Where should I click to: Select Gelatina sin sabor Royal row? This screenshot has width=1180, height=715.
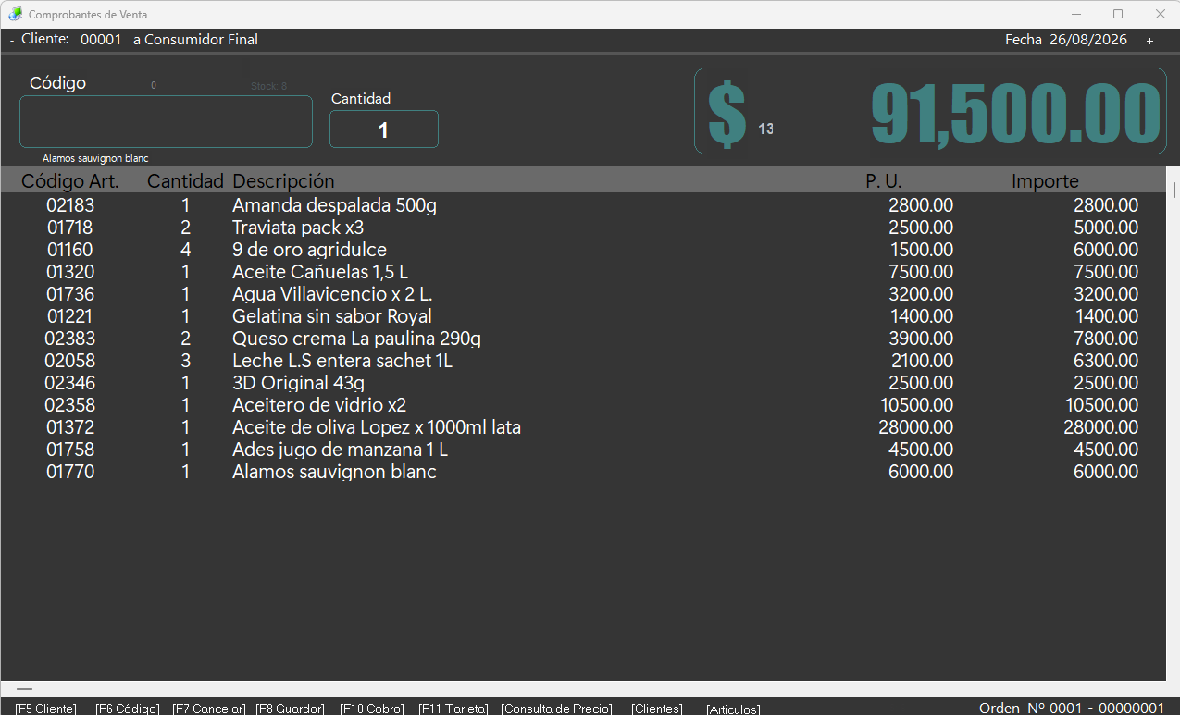583,316
